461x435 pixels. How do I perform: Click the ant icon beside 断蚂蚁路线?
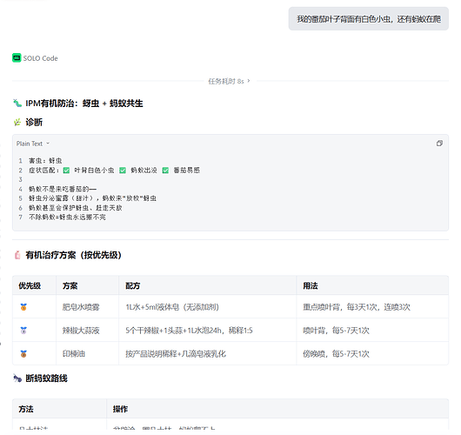coord(17,378)
